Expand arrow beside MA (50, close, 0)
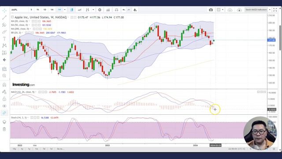Image resolution: width=282 pixels, height=159 pixels. (x=30, y=25)
